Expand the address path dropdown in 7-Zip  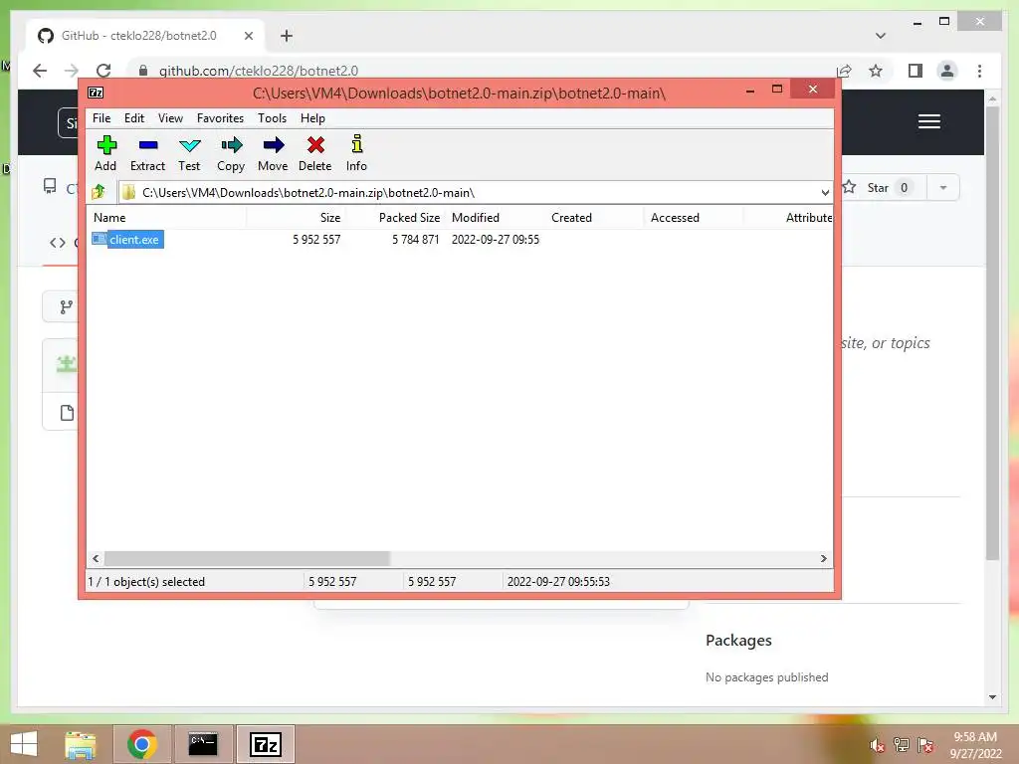click(825, 192)
